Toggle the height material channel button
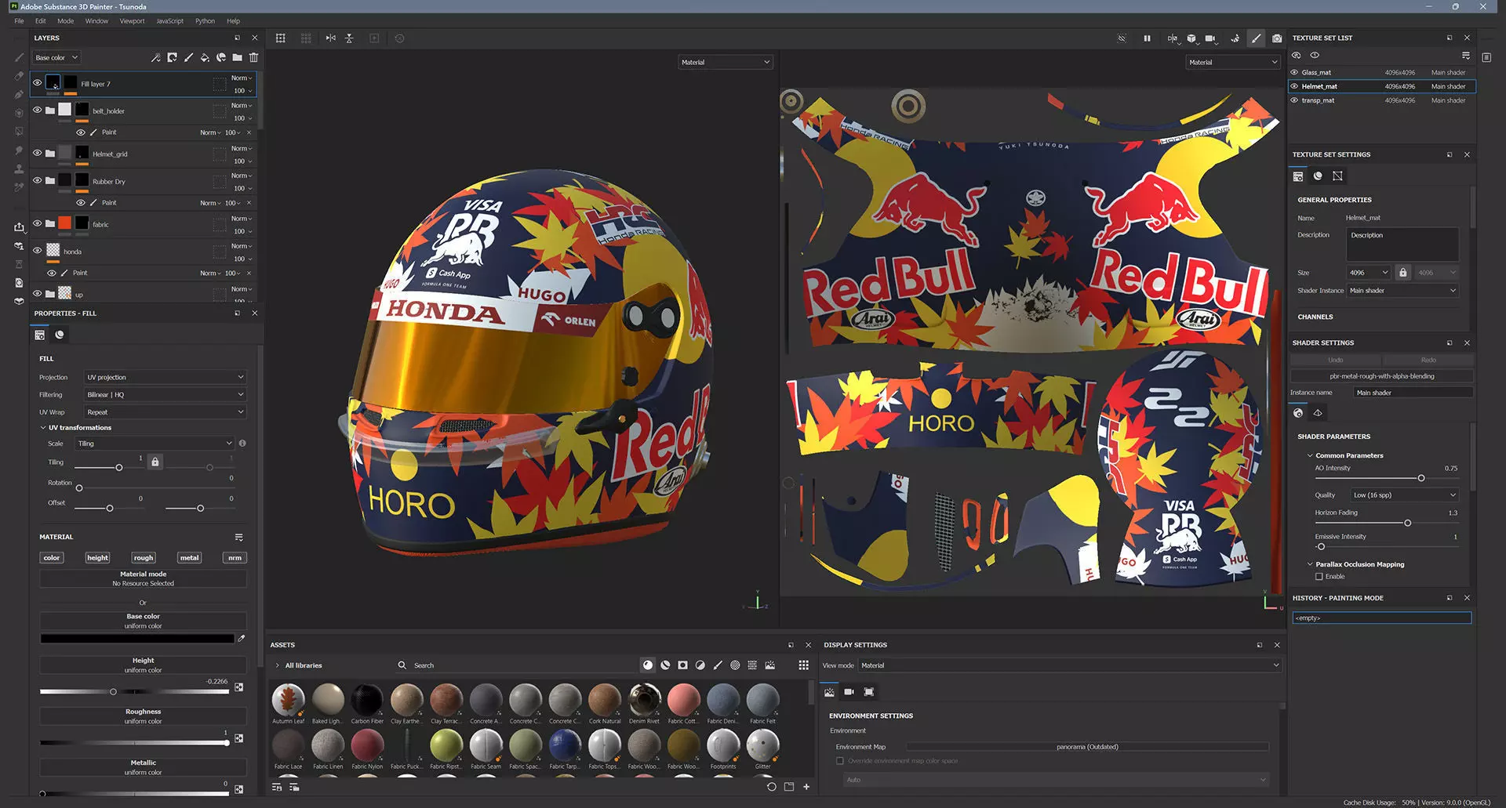The height and width of the screenshot is (808, 1506). (98, 558)
